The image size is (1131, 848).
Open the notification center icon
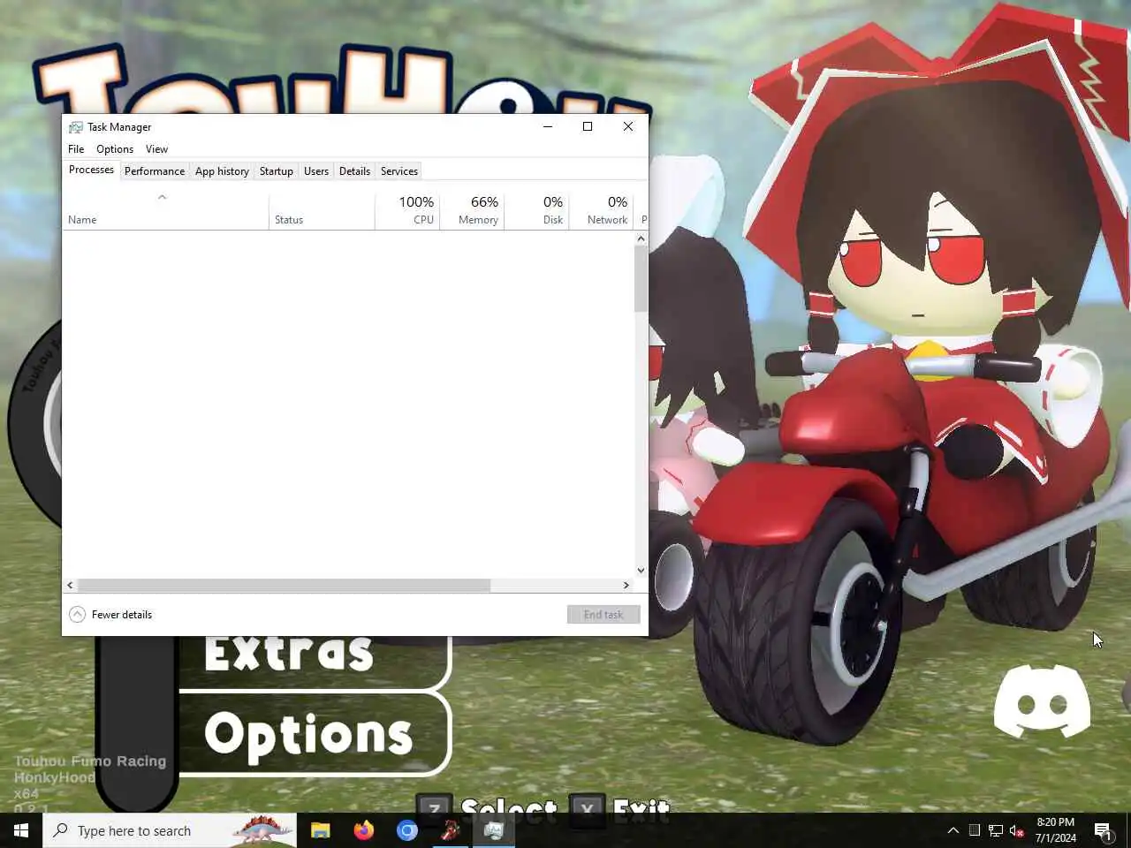1103,830
